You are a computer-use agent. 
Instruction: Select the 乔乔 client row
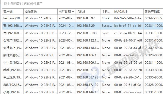click(x=83, y=70)
